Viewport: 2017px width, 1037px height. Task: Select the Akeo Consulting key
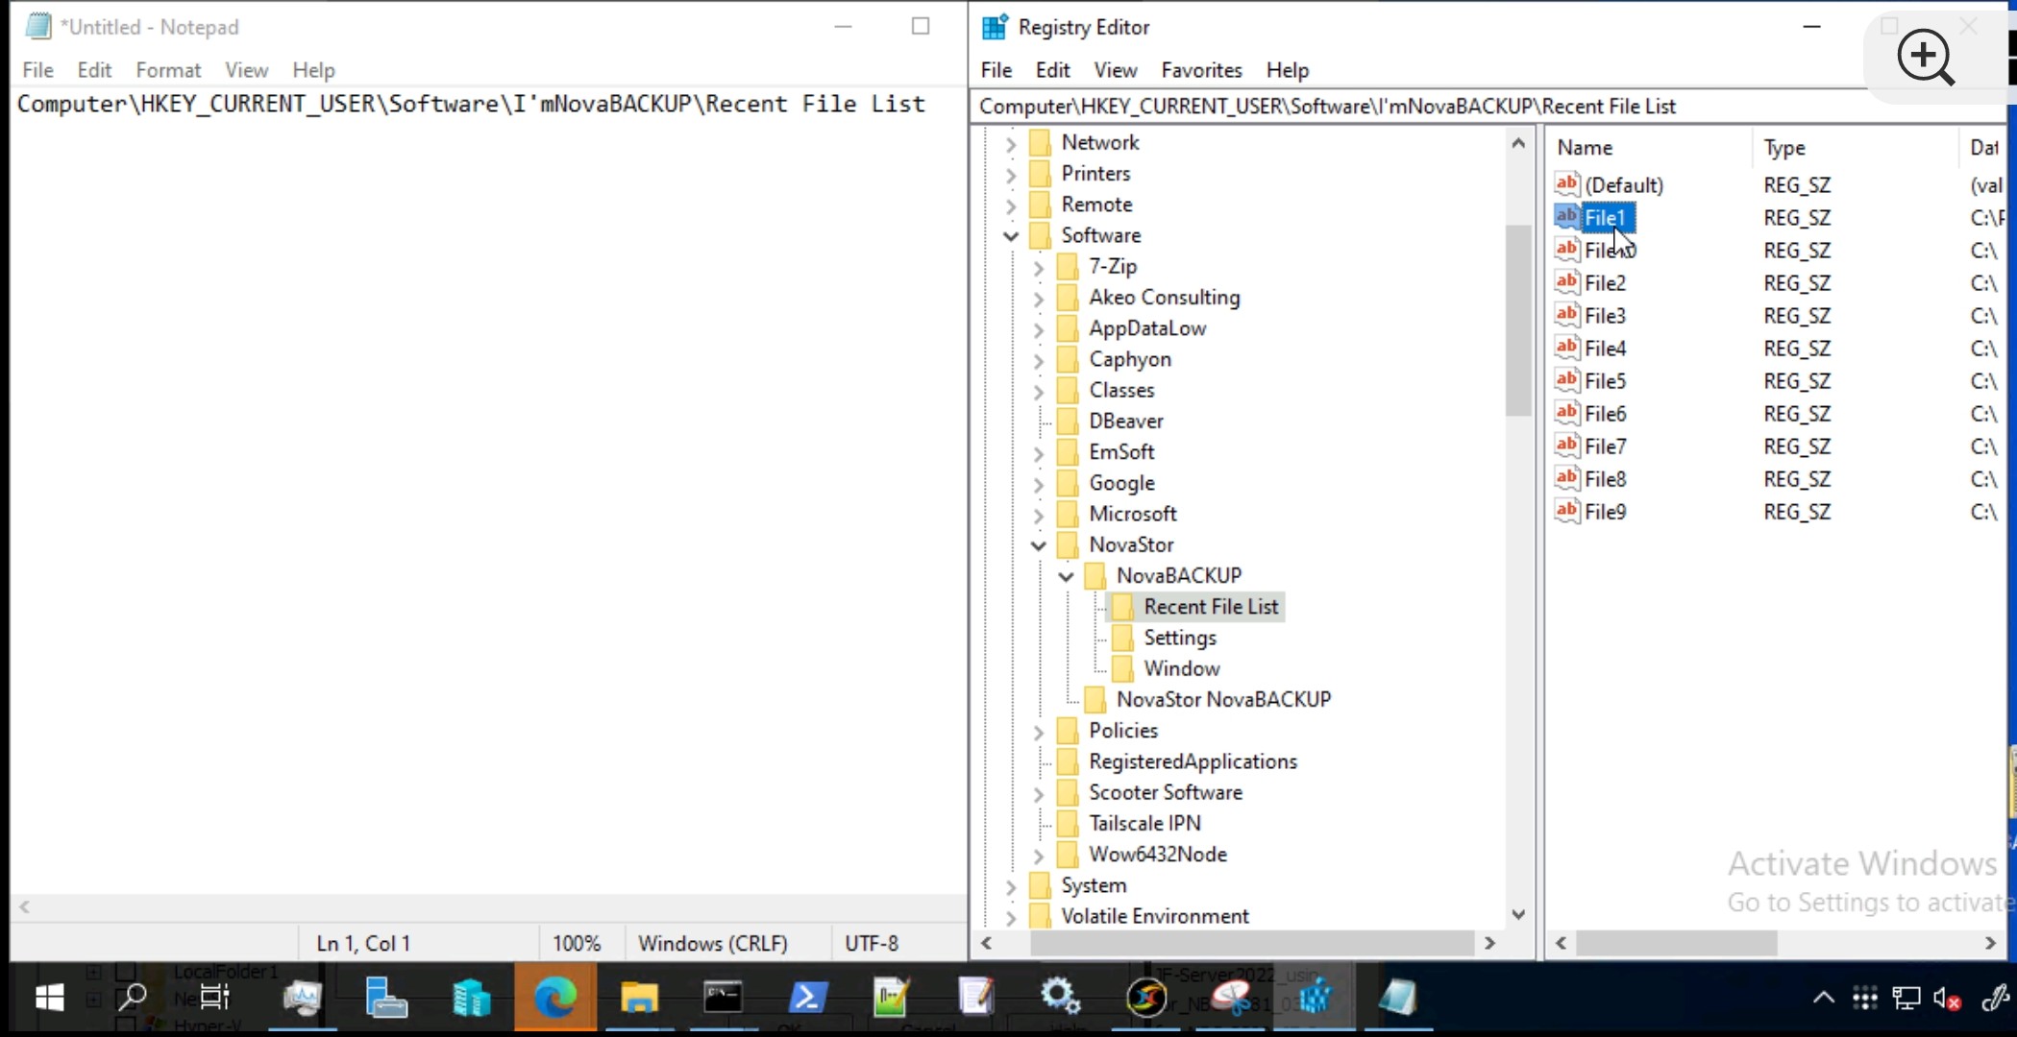pyautogui.click(x=1164, y=298)
